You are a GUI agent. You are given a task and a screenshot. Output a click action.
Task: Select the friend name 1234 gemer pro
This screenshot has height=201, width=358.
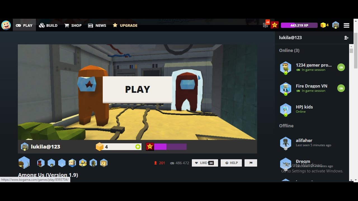(314, 65)
